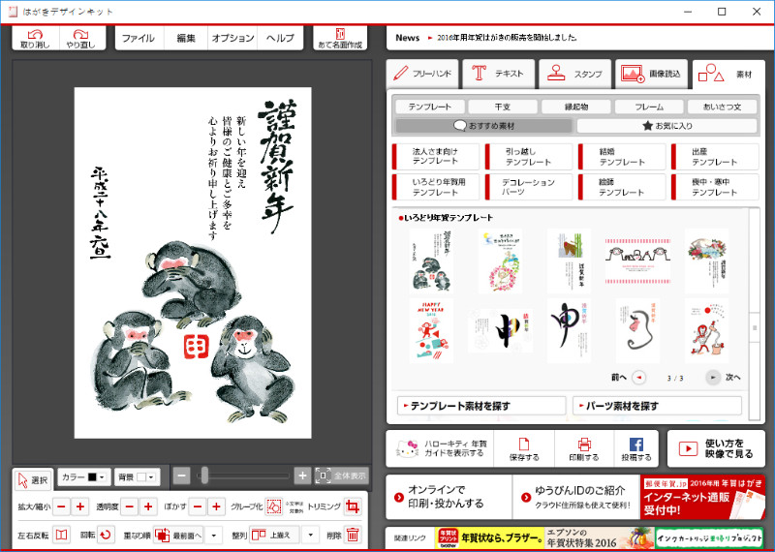
Task: Open あて名面作成 address side creator
Action: pos(340,38)
